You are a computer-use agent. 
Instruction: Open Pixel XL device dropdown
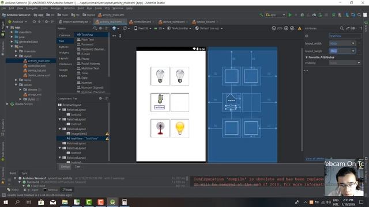coord(142,28)
